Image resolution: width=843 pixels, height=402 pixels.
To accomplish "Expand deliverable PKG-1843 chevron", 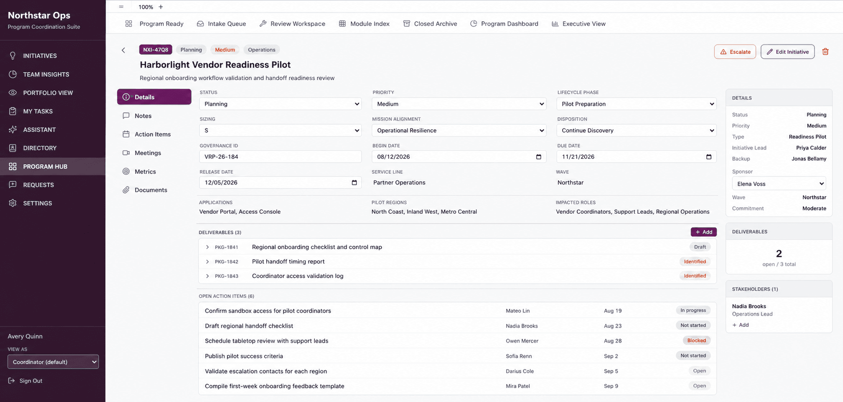I will coord(207,276).
